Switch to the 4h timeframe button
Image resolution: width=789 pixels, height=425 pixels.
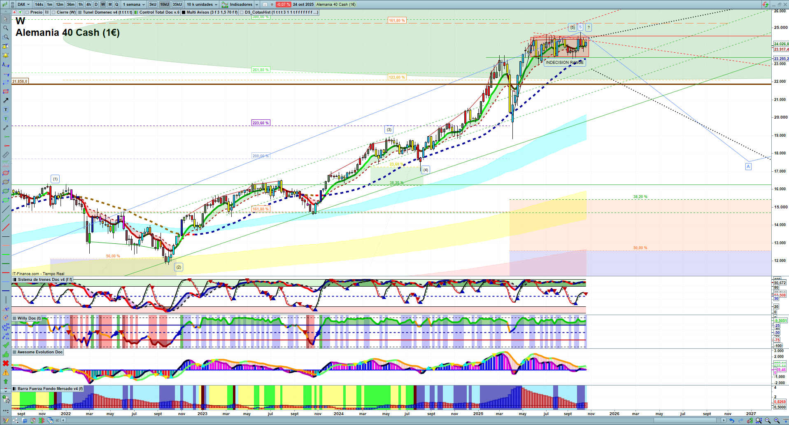click(88, 5)
